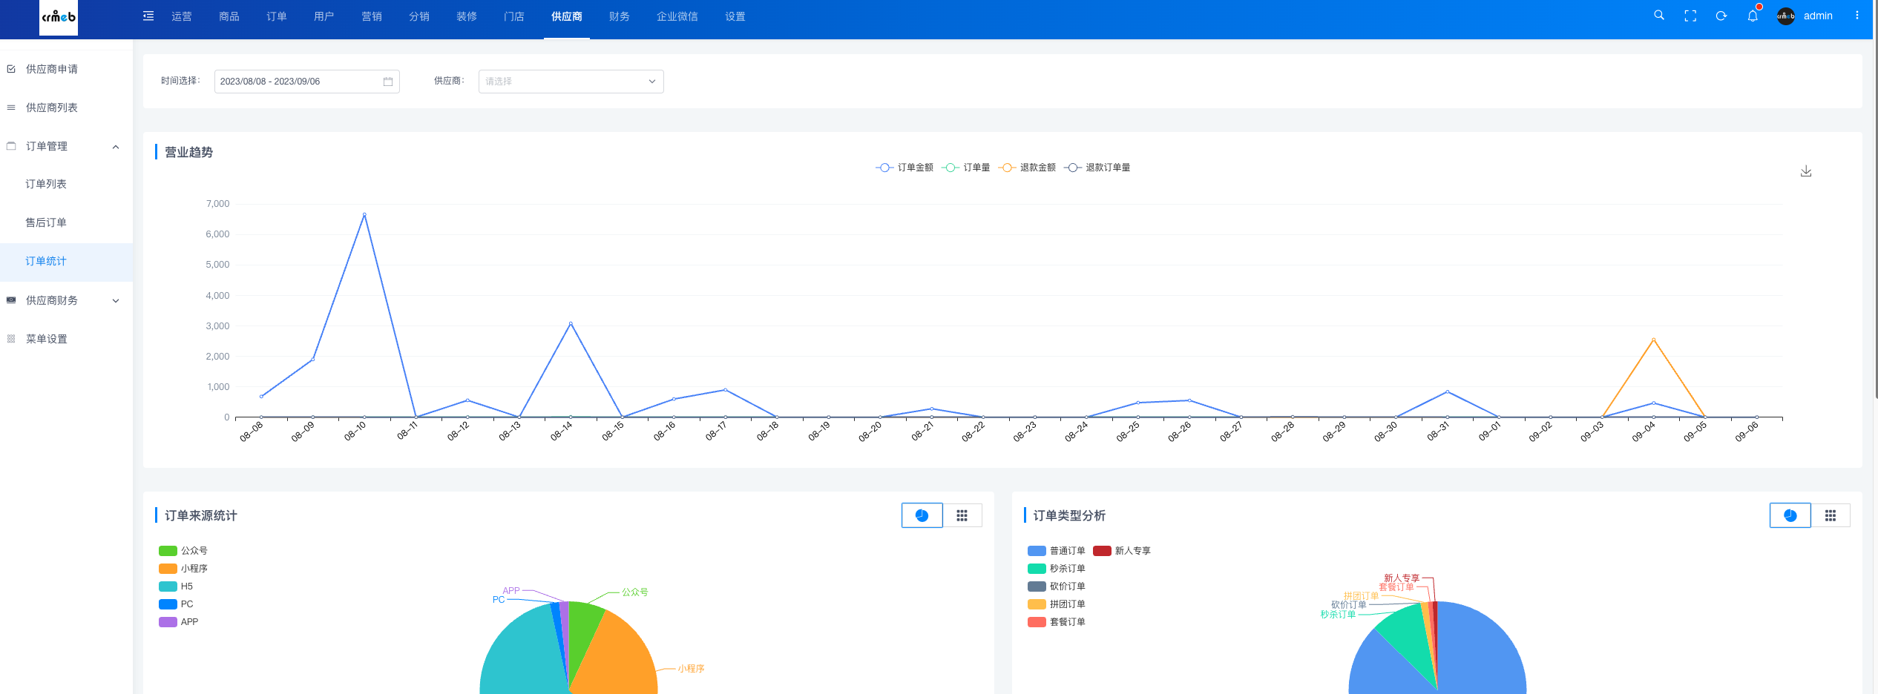Screen dimensions: 1878x694
Task: Toggle 退款订单量 series in chart legend
Action: click(x=1097, y=168)
